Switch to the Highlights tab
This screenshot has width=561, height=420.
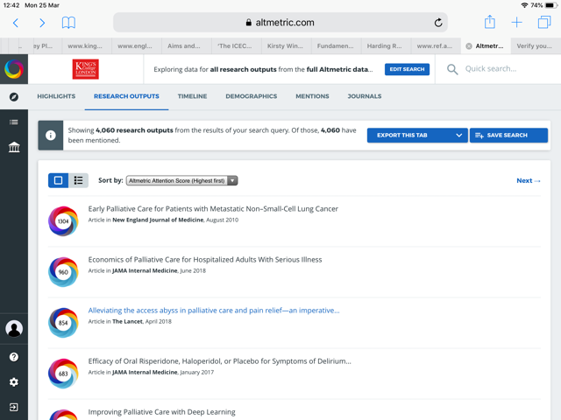click(x=56, y=96)
